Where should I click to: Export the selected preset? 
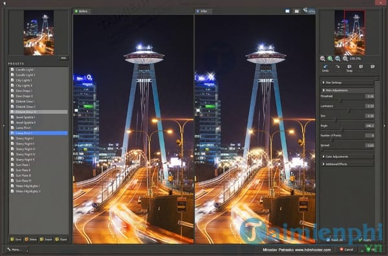tap(61, 239)
